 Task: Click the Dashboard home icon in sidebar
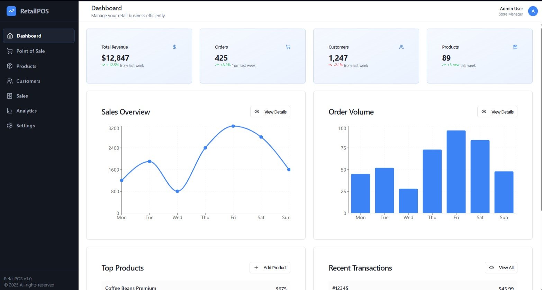(10, 36)
